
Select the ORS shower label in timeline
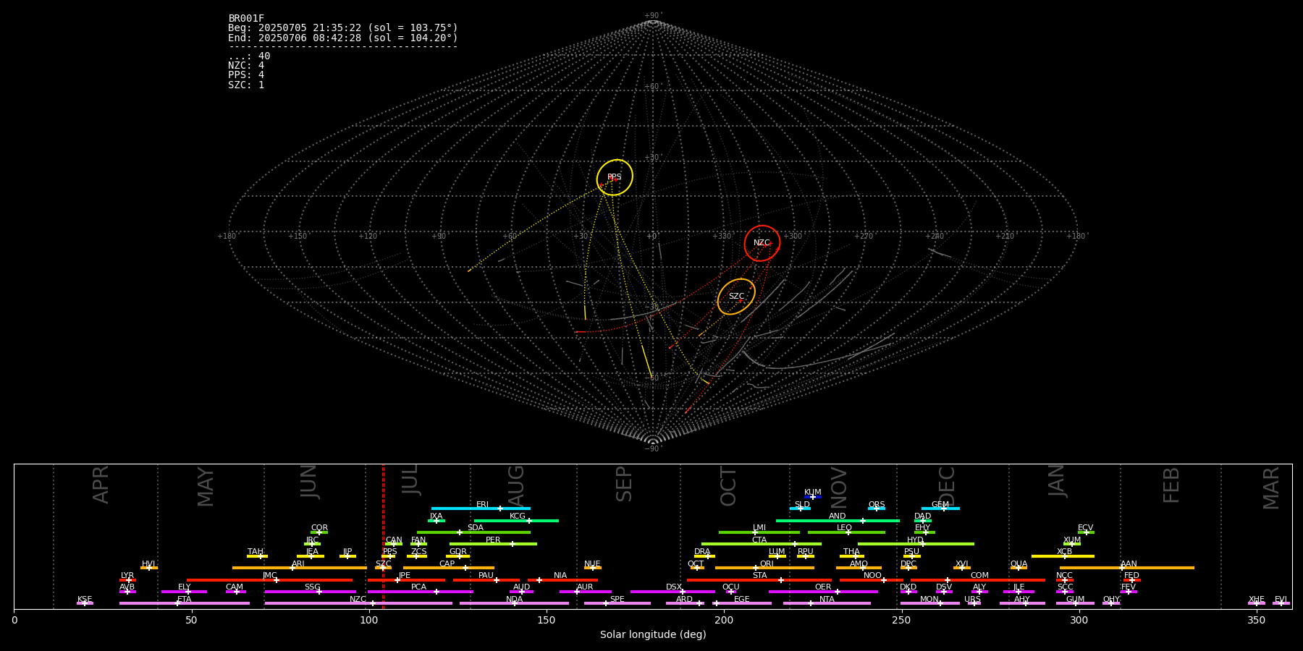coord(877,505)
